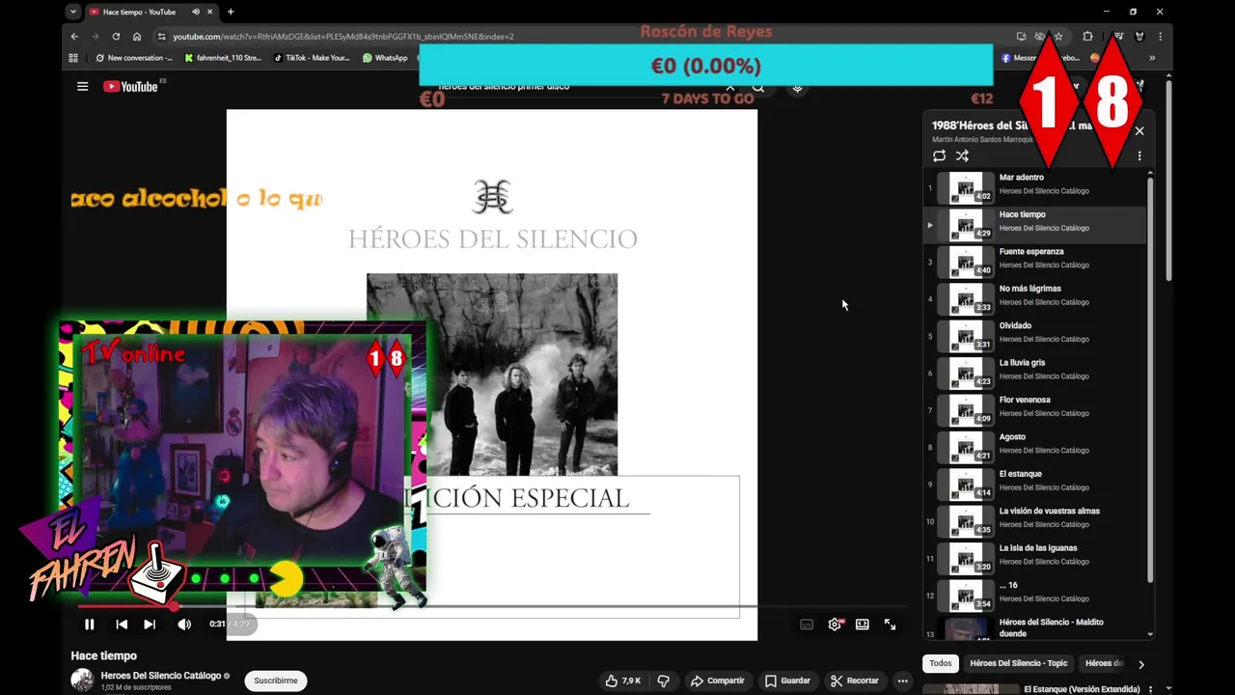Play 'Olvidado' from the playlist

click(x=1035, y=336)
